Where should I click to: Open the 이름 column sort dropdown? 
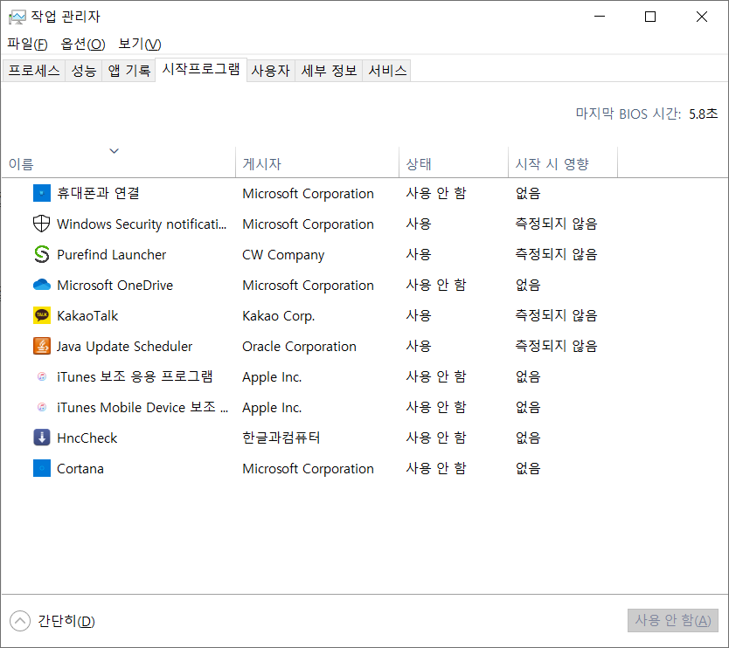point(114,151)
